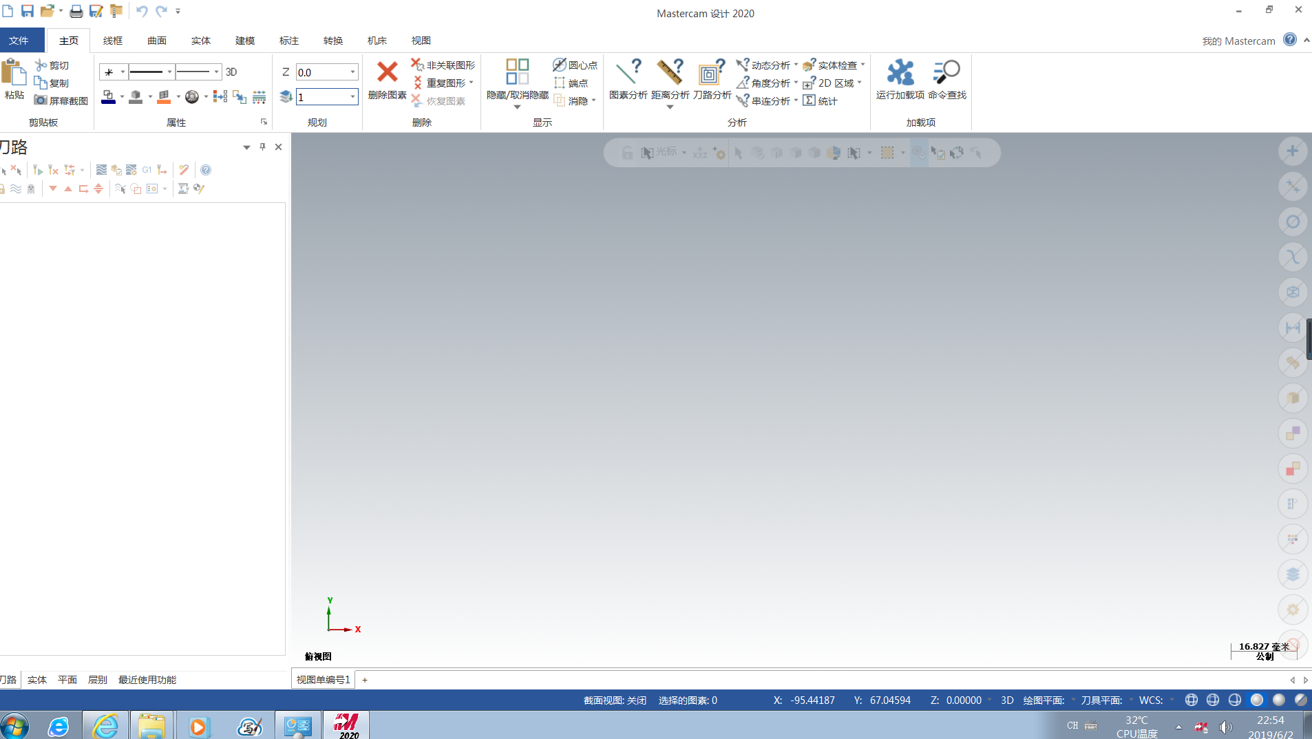Screen dimensions: 1312x739
Task: Switch to the 视图 view ribbon tab
Action: coord(421,41)
